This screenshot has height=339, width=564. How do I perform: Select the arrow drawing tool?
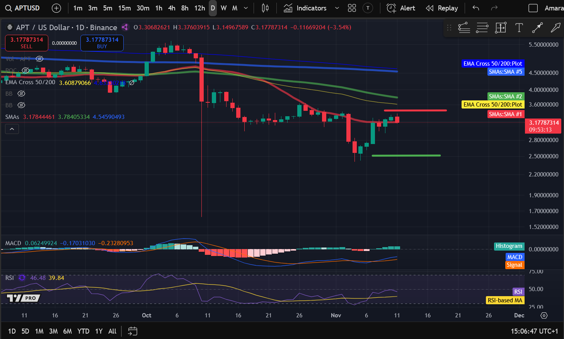pos(555,27)
